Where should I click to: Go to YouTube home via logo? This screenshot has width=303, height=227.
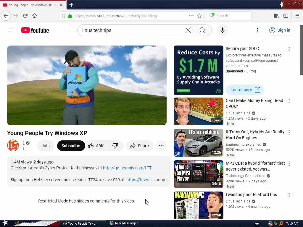pos(35,30)
